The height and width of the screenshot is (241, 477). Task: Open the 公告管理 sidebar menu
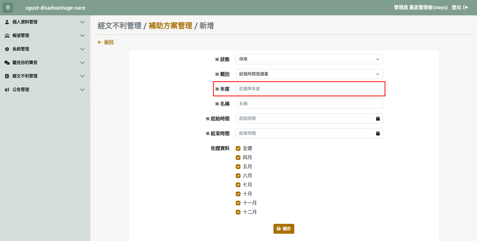[x=45, y=90]
